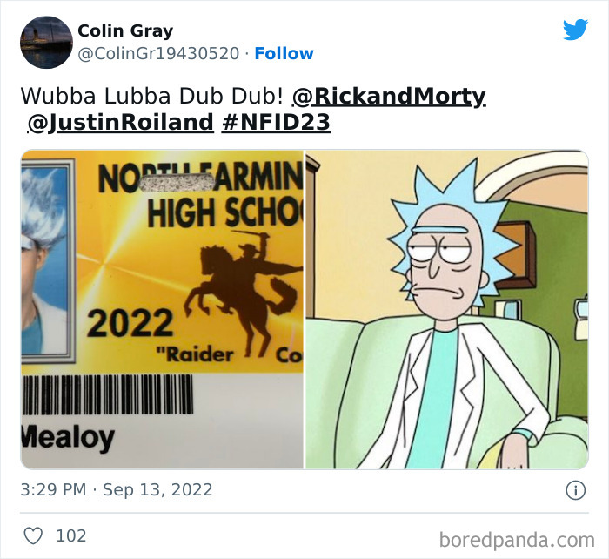The height and width of the screenshot is (559, 609).
Task: Like the tweet with the heart icon
Action: 33,536
